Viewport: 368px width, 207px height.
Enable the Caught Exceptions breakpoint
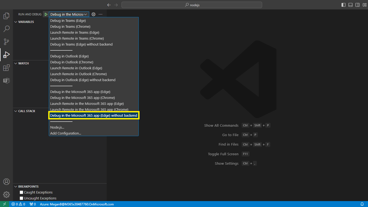[22, 192]
